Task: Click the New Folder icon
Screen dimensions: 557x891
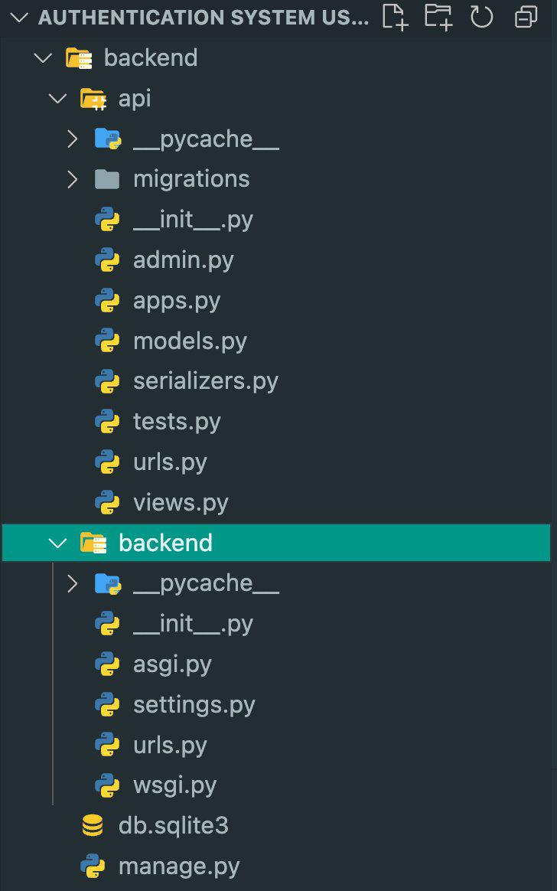Action: 438,17
